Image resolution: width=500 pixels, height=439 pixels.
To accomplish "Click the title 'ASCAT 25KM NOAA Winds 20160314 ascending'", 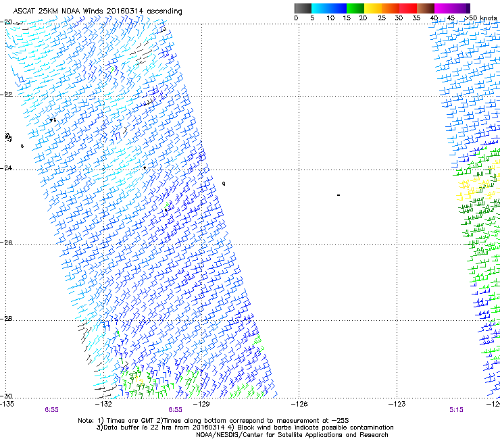I will click(x=97, y=11).
